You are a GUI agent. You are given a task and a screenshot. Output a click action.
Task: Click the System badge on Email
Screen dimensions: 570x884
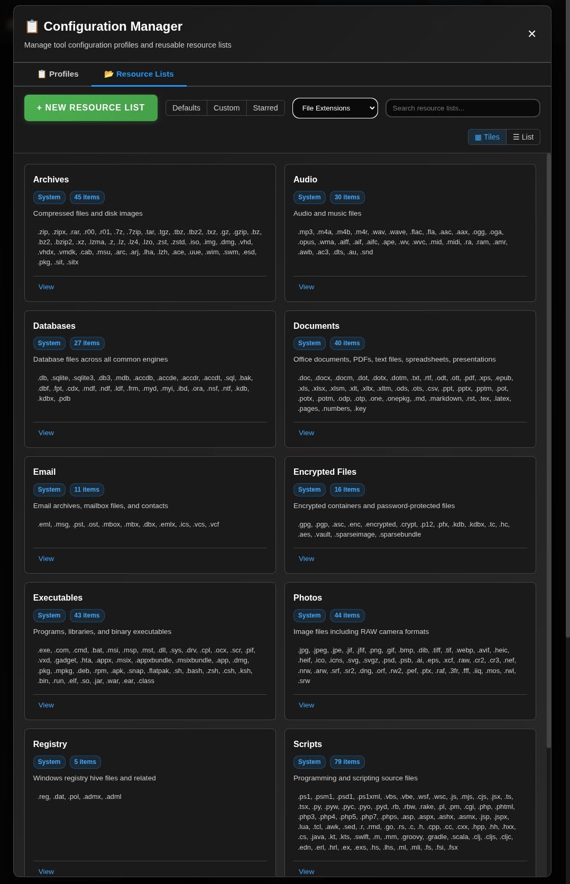tap(49, 490)
